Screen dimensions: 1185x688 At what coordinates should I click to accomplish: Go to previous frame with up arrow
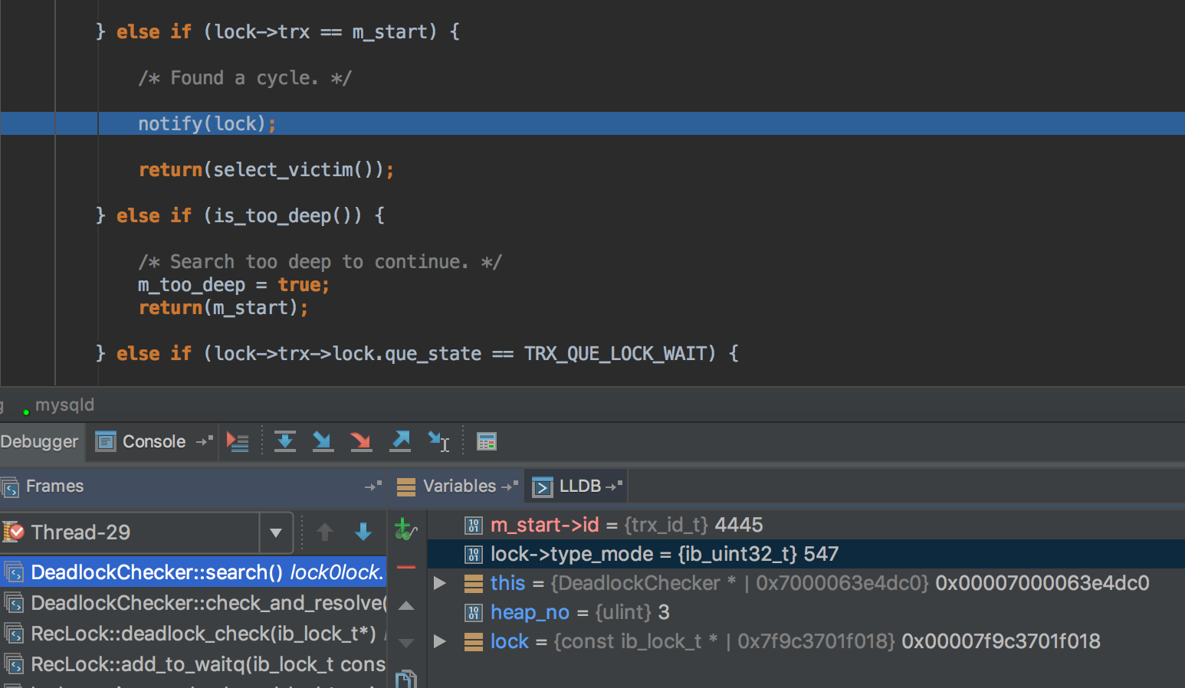325,532
